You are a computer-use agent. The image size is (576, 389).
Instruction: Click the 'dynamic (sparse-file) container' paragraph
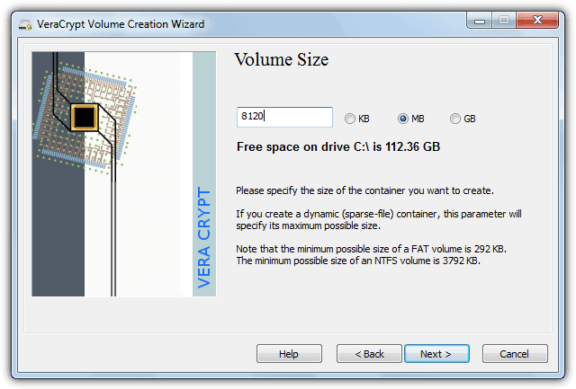(x=378, y=219)
